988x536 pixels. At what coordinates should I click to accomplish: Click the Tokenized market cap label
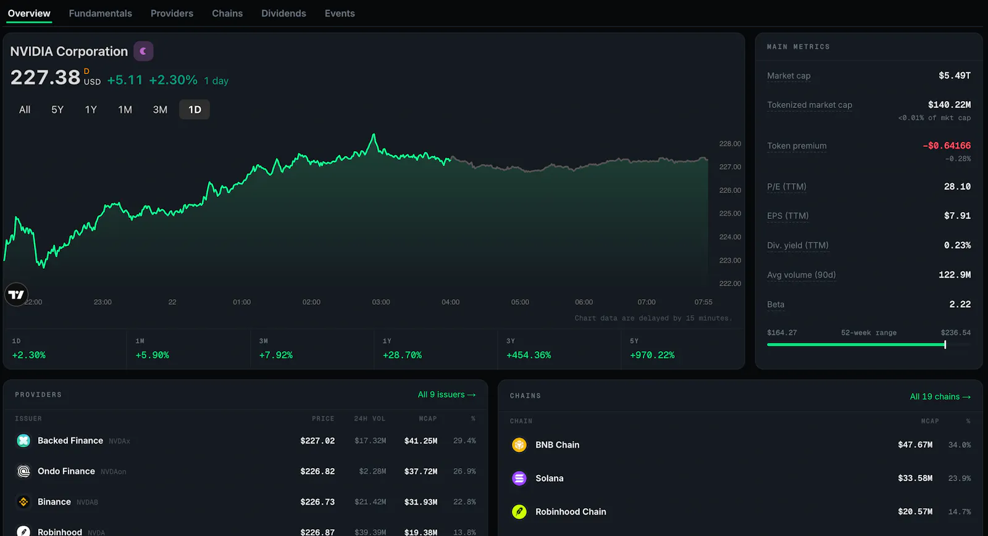click(x=810, y=105)
